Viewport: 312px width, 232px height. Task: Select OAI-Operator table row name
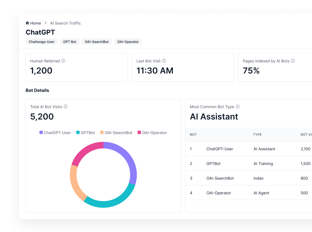pos(219,193)
